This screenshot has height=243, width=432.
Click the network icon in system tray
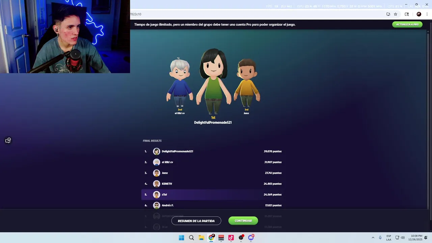coord(397,238)
